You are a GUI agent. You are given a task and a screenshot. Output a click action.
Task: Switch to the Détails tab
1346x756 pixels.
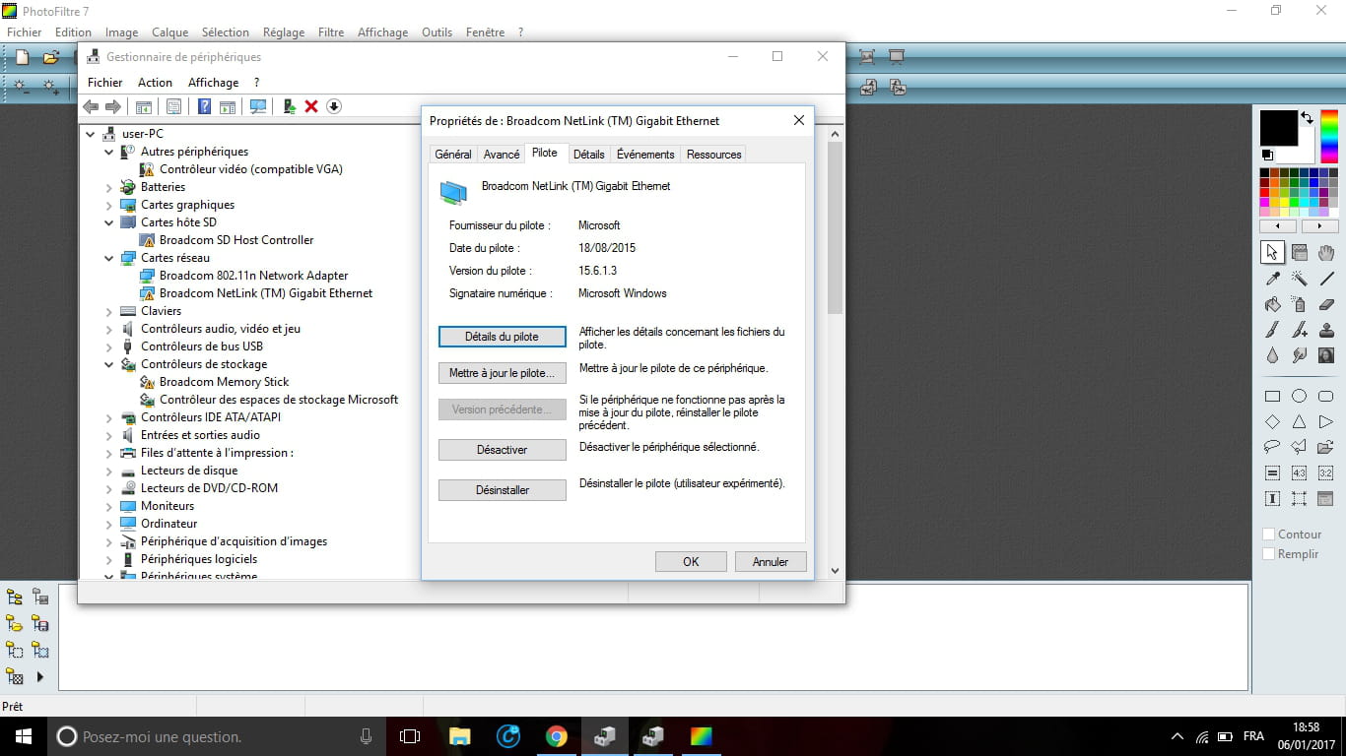588,155
